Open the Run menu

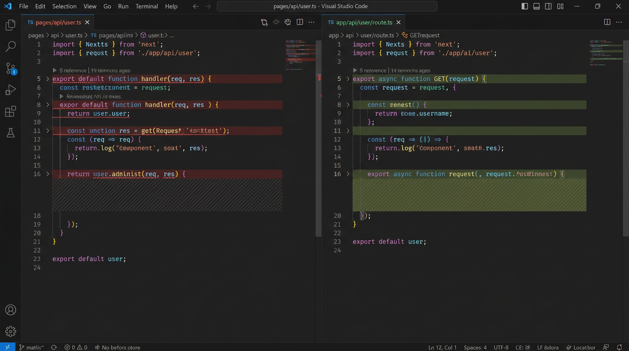123,6
